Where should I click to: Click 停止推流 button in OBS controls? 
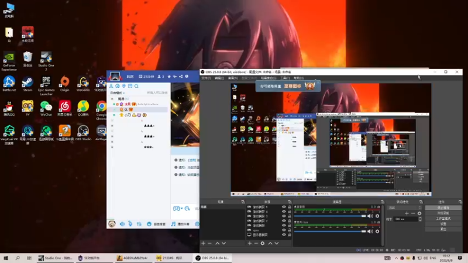click(443, 208)
